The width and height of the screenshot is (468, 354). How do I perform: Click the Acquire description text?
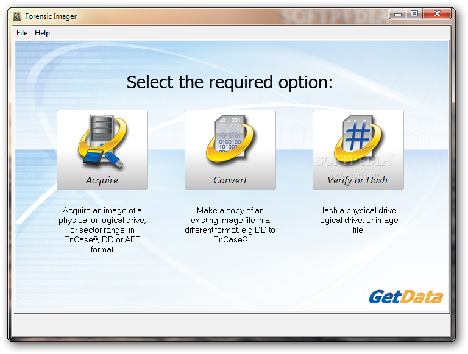click(102, 230)
